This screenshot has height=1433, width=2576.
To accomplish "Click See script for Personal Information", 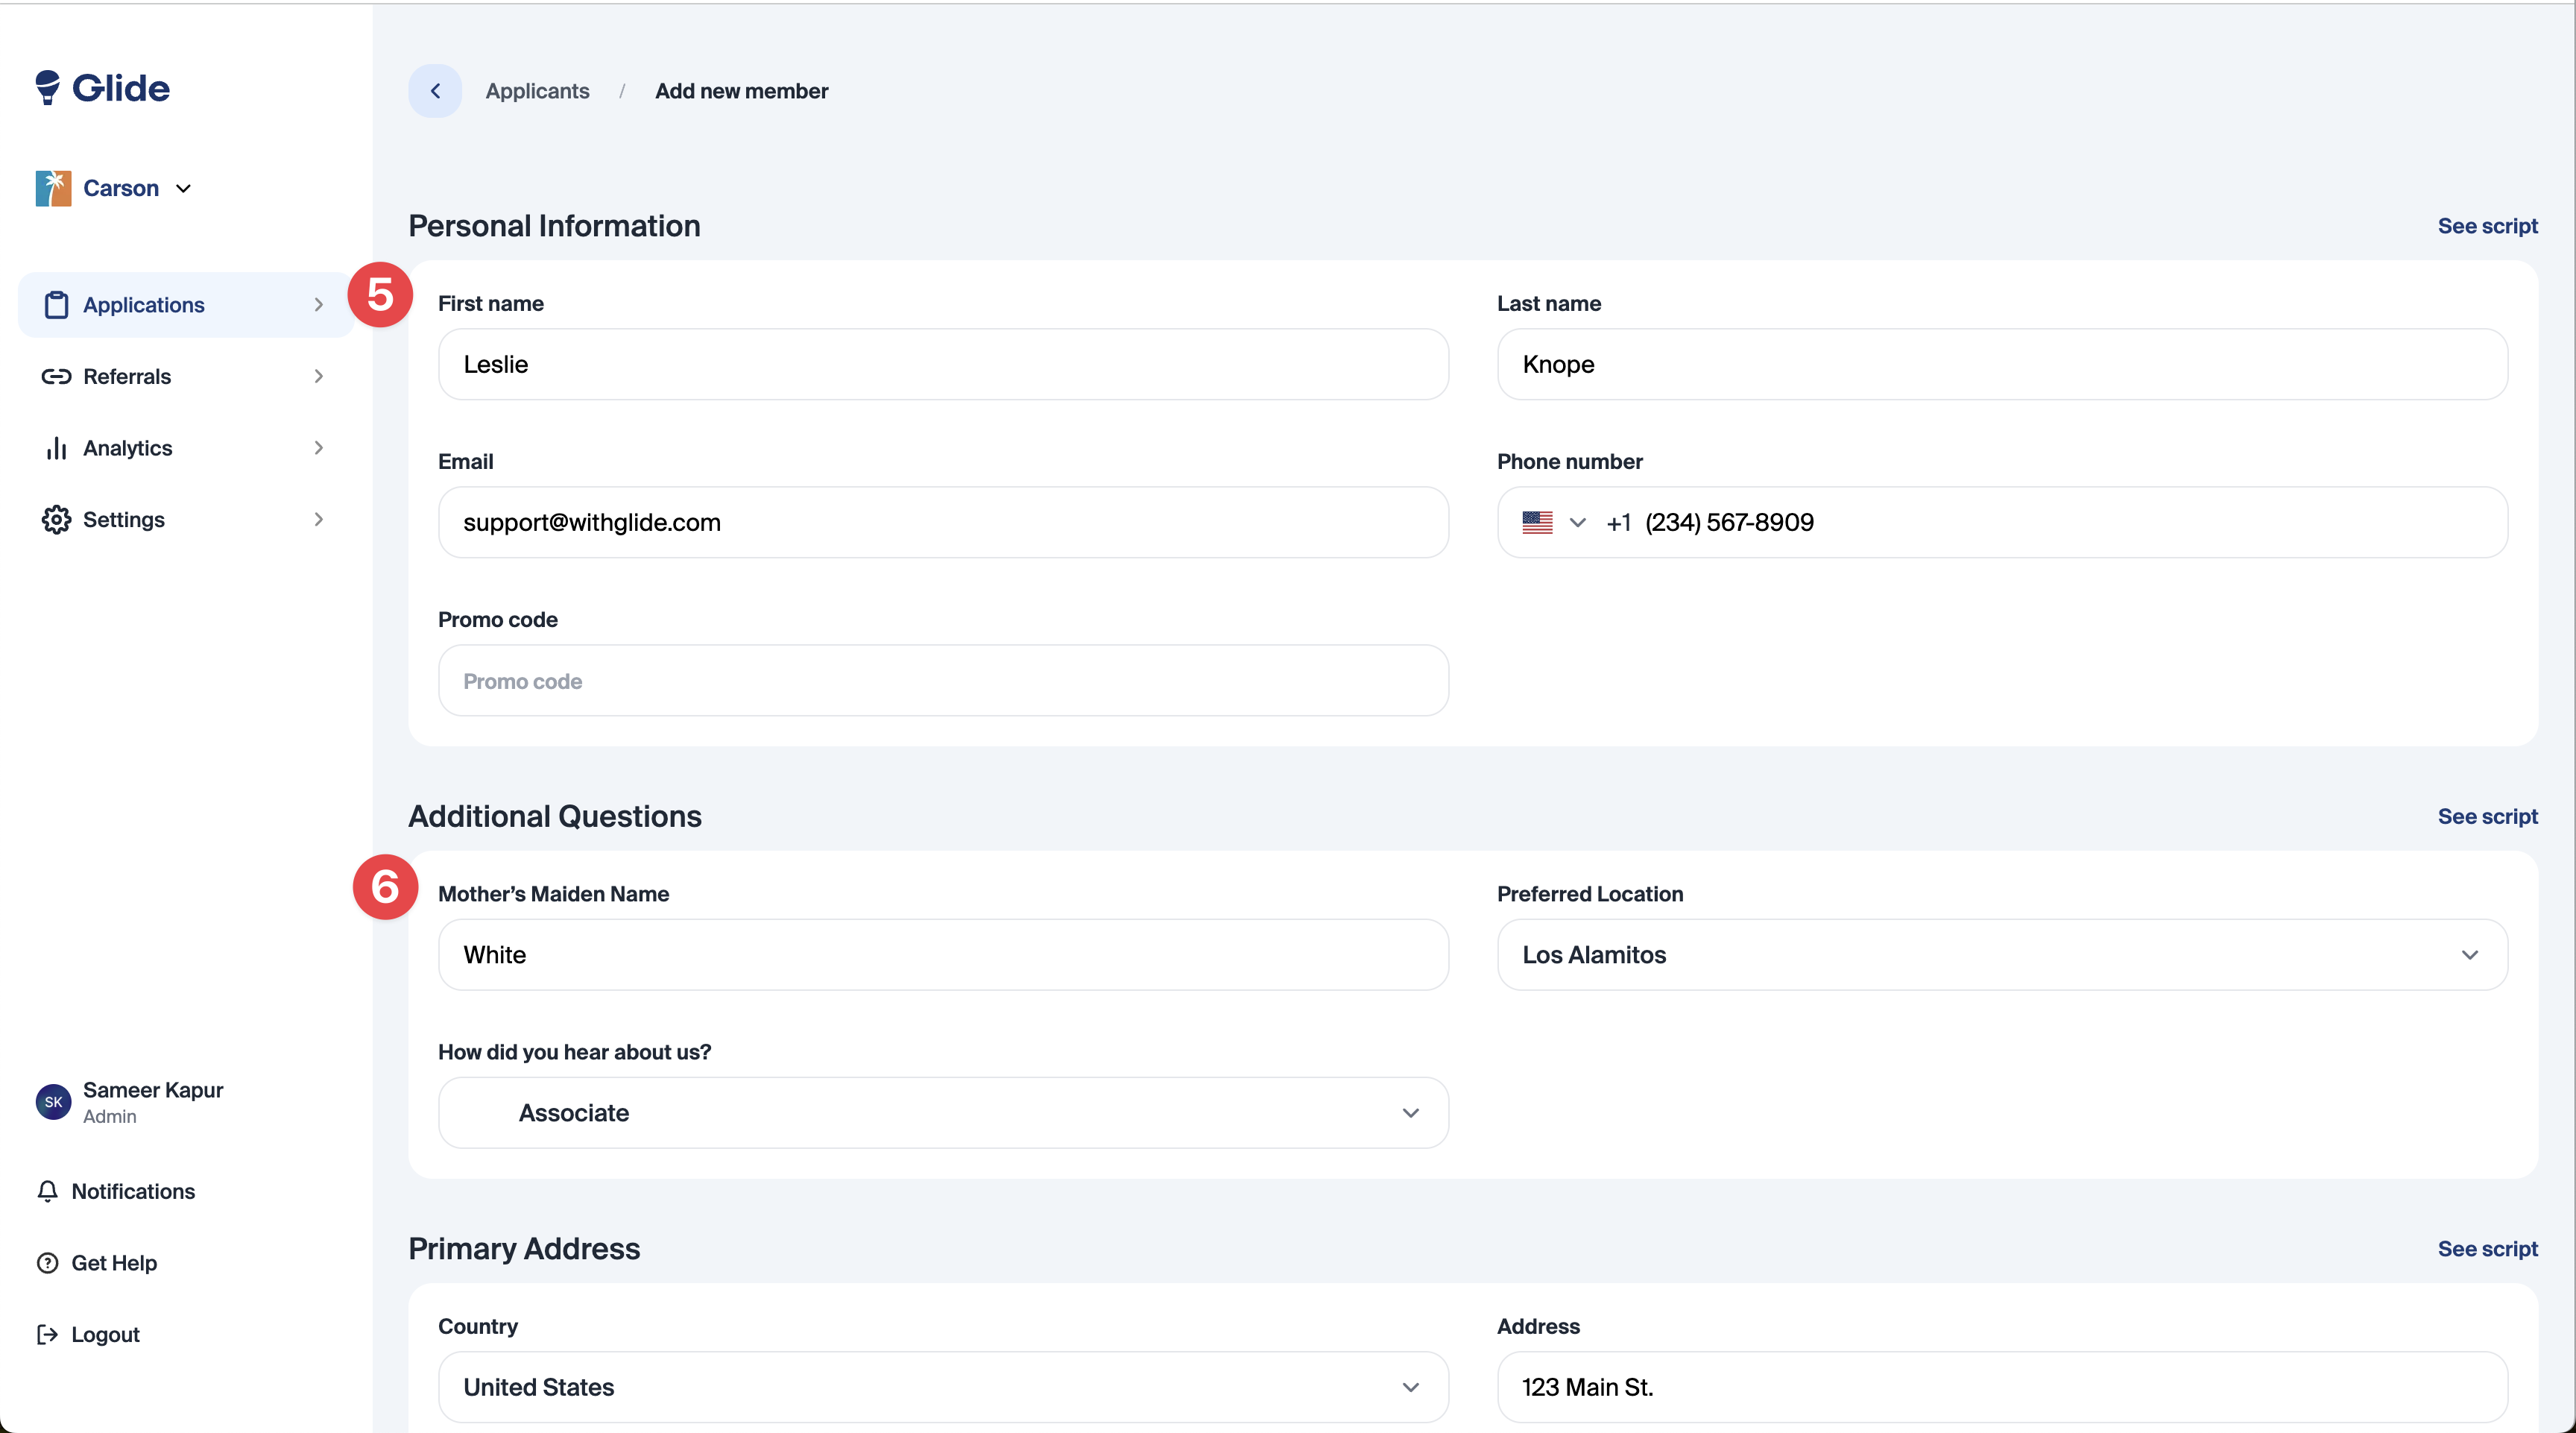I will [2487, 226].
